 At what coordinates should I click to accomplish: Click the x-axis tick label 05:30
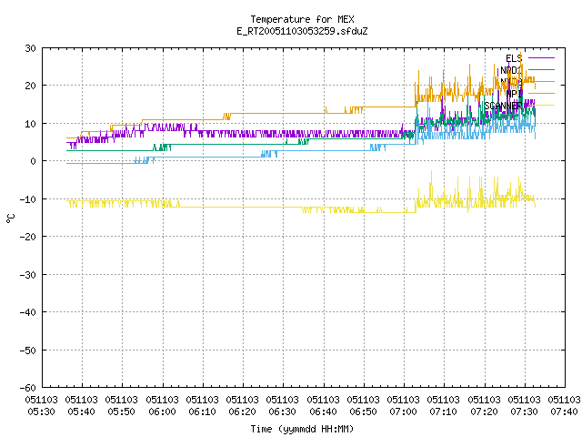click(41, 412)
